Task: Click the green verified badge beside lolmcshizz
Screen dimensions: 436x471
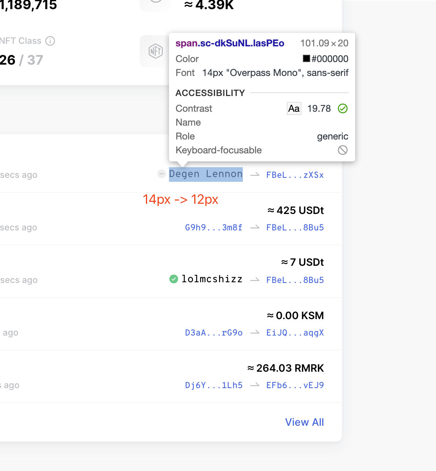Action: pos(174,279)
